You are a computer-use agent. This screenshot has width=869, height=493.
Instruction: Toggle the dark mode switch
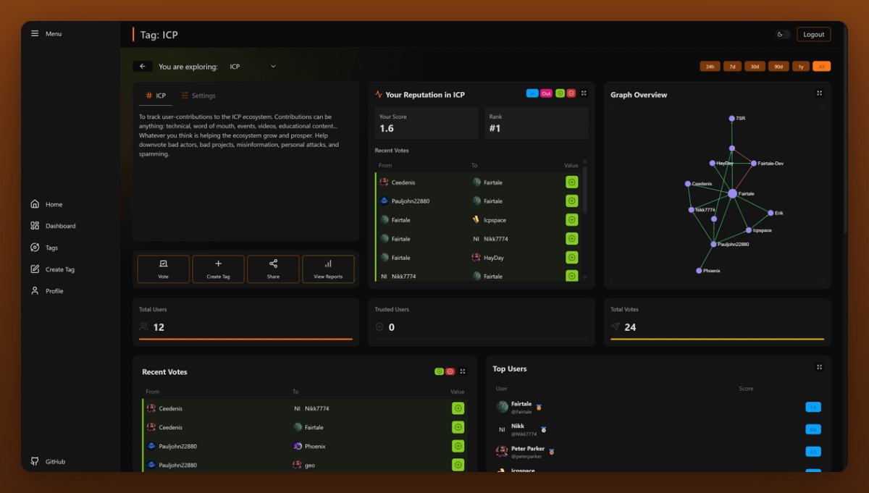783,34
